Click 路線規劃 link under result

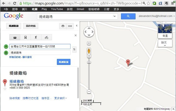(x=15, y=98)
